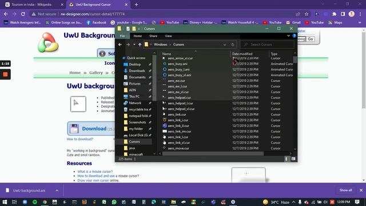Open Screenshots folder in navigation pane
The image size is (366, 206).
coord(137,122)
